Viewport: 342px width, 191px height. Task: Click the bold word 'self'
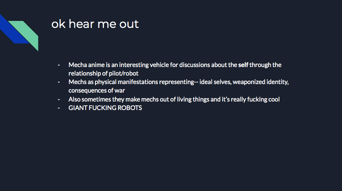pyautogui.click(x=243, y=65)
